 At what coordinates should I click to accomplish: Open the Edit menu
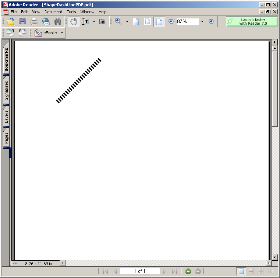pos(24,12)
